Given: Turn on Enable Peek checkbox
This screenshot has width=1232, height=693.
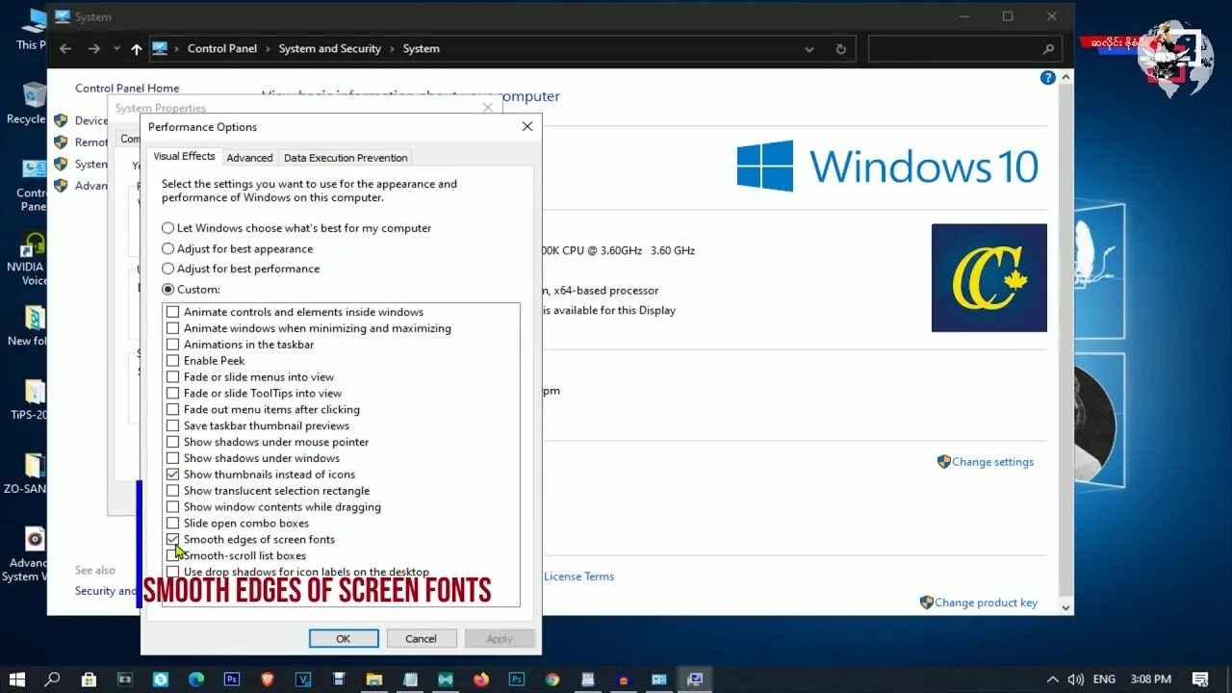Looking at the screenshot, I should pyautogui.click(x=173, y=361).
